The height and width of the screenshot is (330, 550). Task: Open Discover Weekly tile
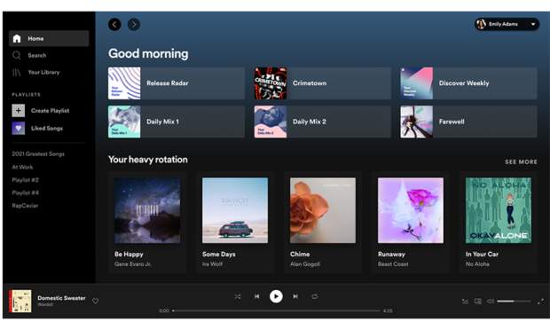pyautogui.click(x=468, y=83)
